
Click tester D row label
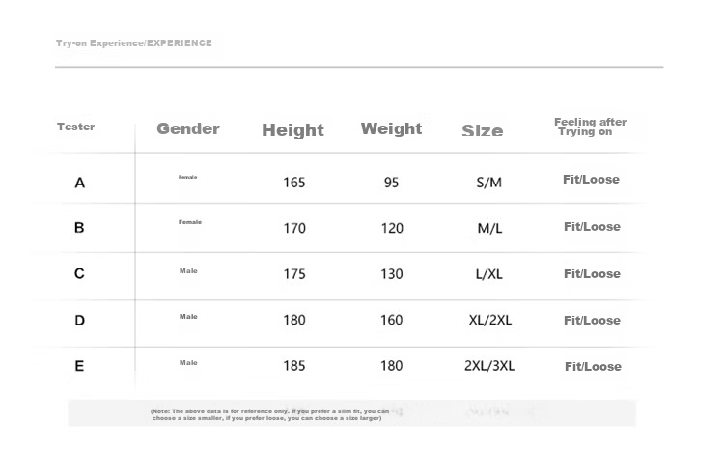79,320
